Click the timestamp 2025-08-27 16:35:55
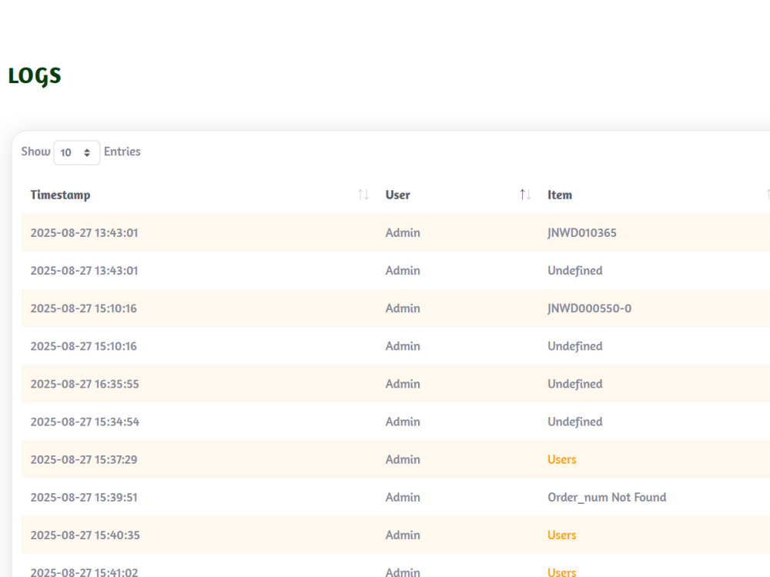 pos(85,384)
